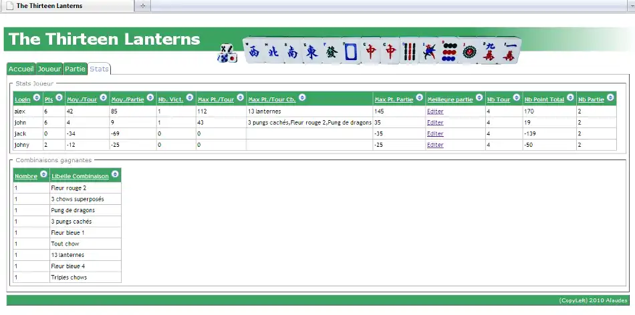Open the Partie tab
This screenshot has height=315, width=635.
[x=75, y=69]
